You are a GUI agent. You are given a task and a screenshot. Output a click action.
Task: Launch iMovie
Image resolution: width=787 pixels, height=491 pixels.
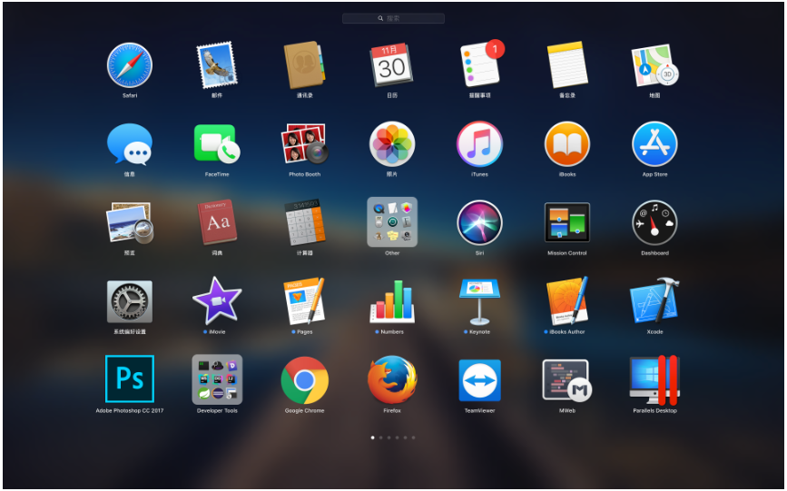pyautogui.click(x=217, y=300)
